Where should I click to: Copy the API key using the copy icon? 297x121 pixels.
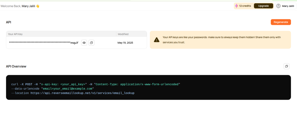pos(91,43)
